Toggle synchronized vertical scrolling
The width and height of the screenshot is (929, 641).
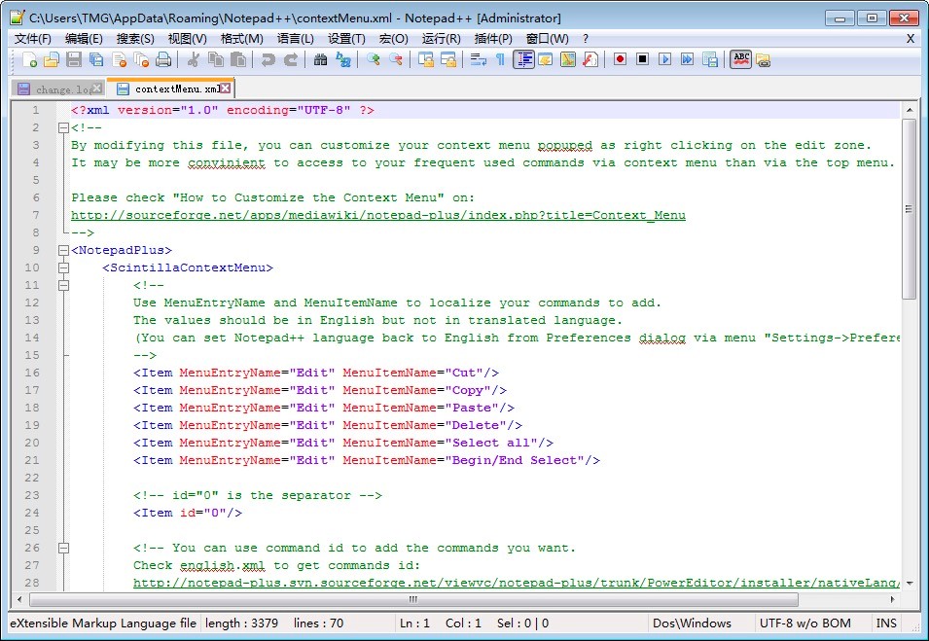coord(425,60)
